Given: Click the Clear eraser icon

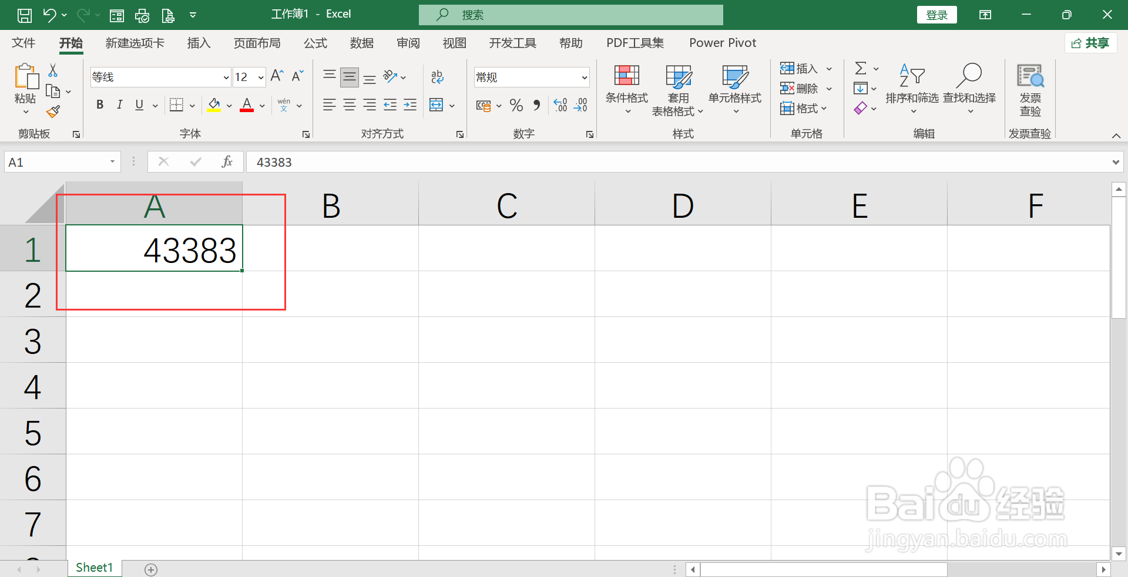Looking at the screenshot, I should tap(861, 109).
